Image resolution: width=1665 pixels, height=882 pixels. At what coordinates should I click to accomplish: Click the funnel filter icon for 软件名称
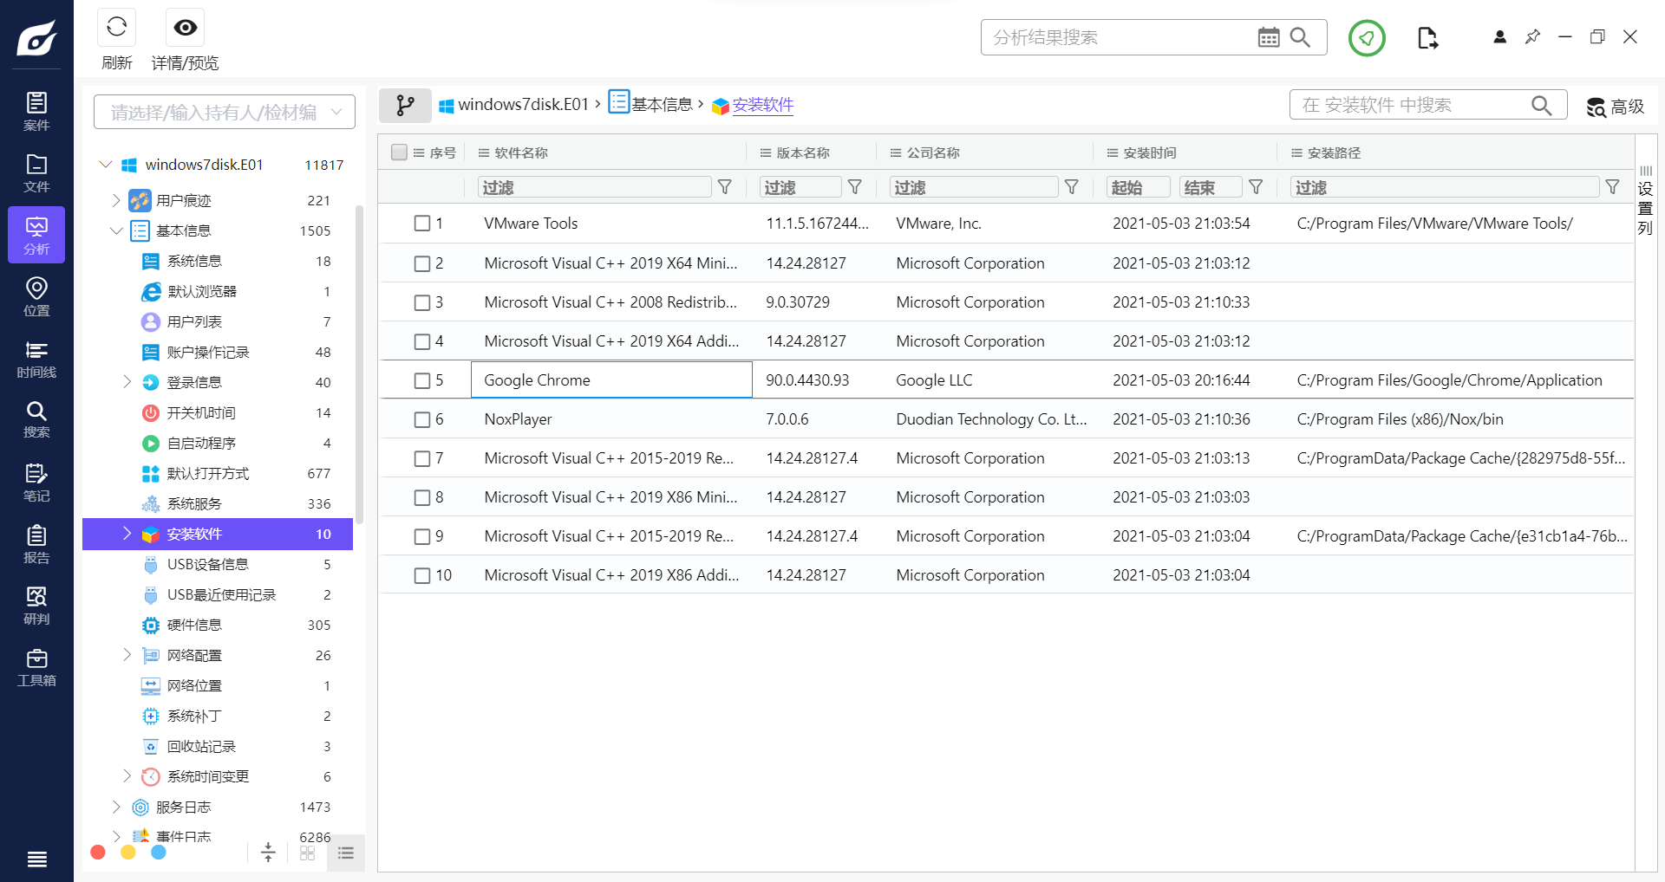coord(725,187)
